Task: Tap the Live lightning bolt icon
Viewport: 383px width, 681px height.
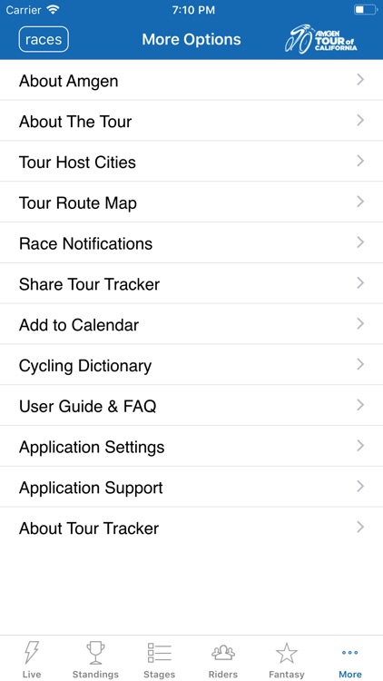Action: tap(32, 652)
